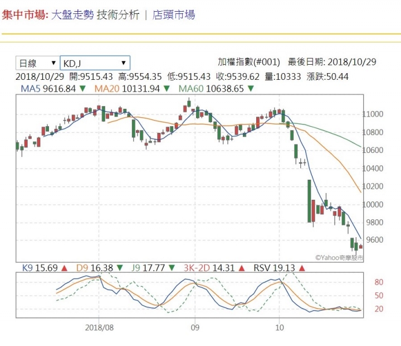Select the 集中市場 heading text

pos(25,15)
